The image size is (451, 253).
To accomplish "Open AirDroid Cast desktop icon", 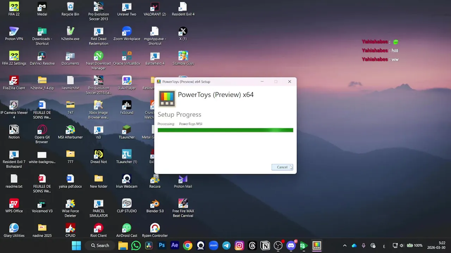I will 127,230.
